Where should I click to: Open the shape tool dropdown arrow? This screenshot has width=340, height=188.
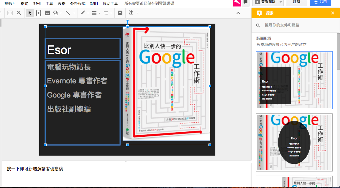(61, 13)
